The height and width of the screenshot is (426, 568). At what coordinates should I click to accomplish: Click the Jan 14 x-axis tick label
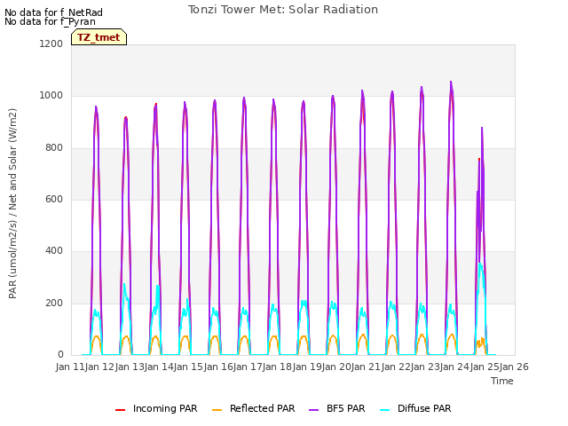pyautogui.click(x=159, y=367)
